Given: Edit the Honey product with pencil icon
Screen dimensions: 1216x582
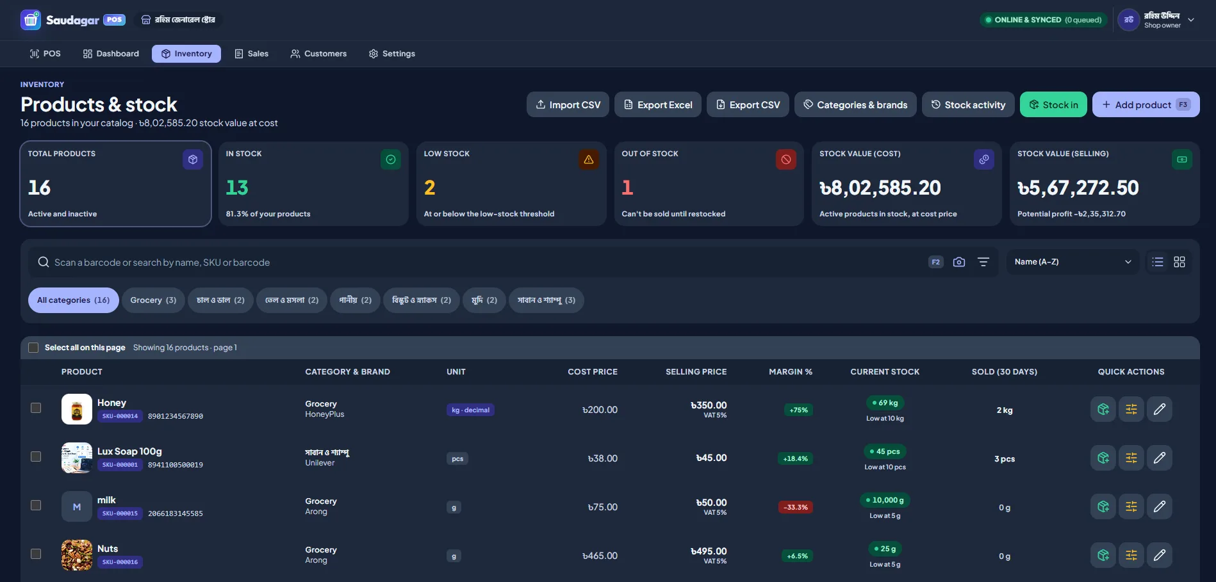Looking at the screenshot, I should point(1160,409).
